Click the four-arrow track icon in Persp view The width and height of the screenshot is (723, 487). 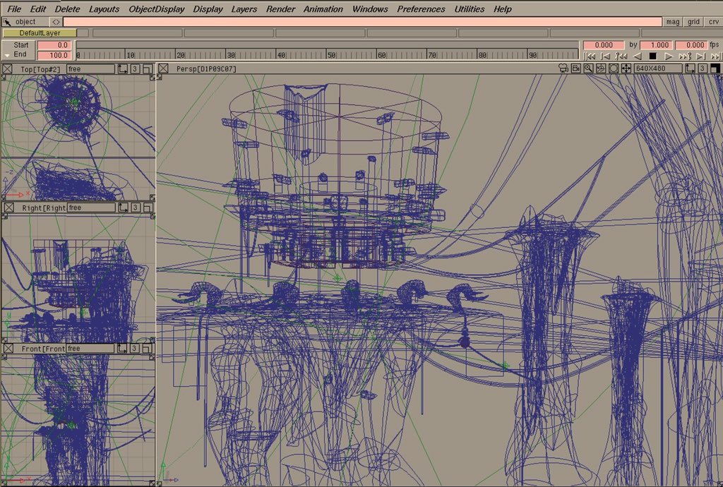[626, 68]
